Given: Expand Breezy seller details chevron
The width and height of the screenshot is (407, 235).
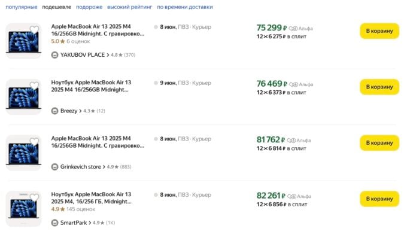Looking at the screenshot, I should [x=80, y=111].
